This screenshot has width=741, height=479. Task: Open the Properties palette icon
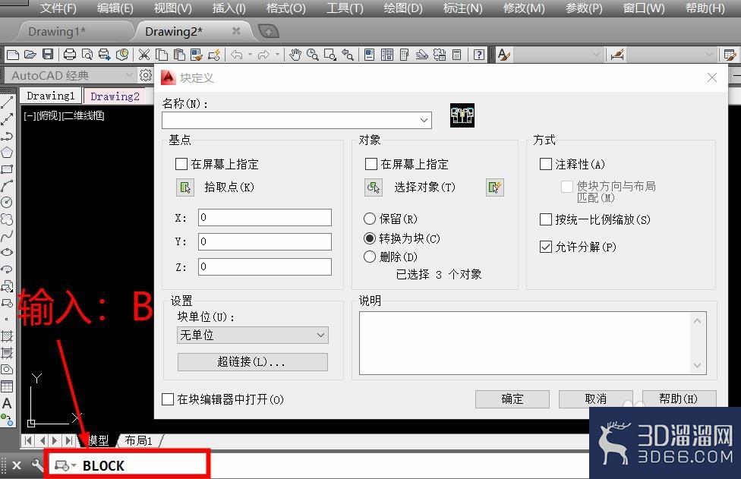370,55
